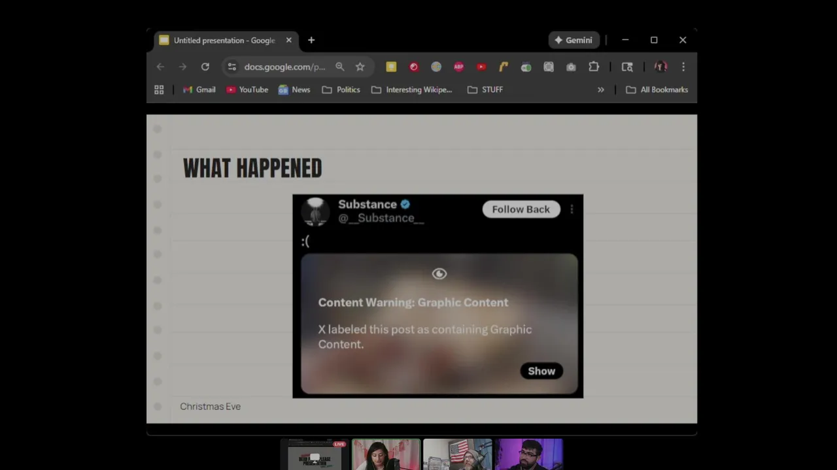
Task: Open the Chrome profile avatar
Action: [660, 67]
